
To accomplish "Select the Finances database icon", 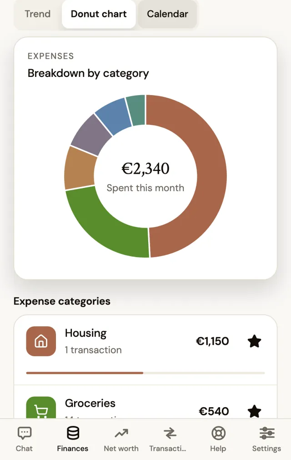I will click(73, 433).
